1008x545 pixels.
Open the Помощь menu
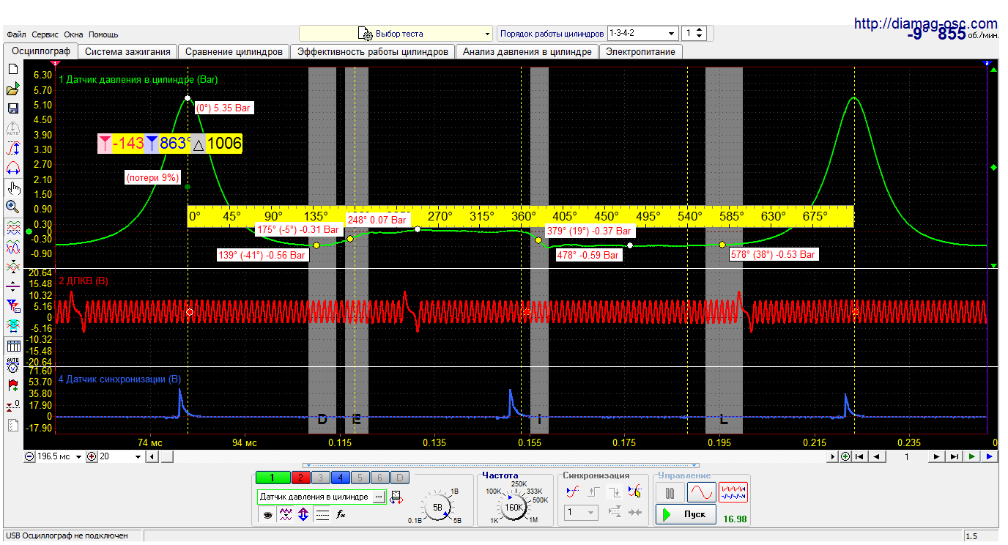pos(103,34)
